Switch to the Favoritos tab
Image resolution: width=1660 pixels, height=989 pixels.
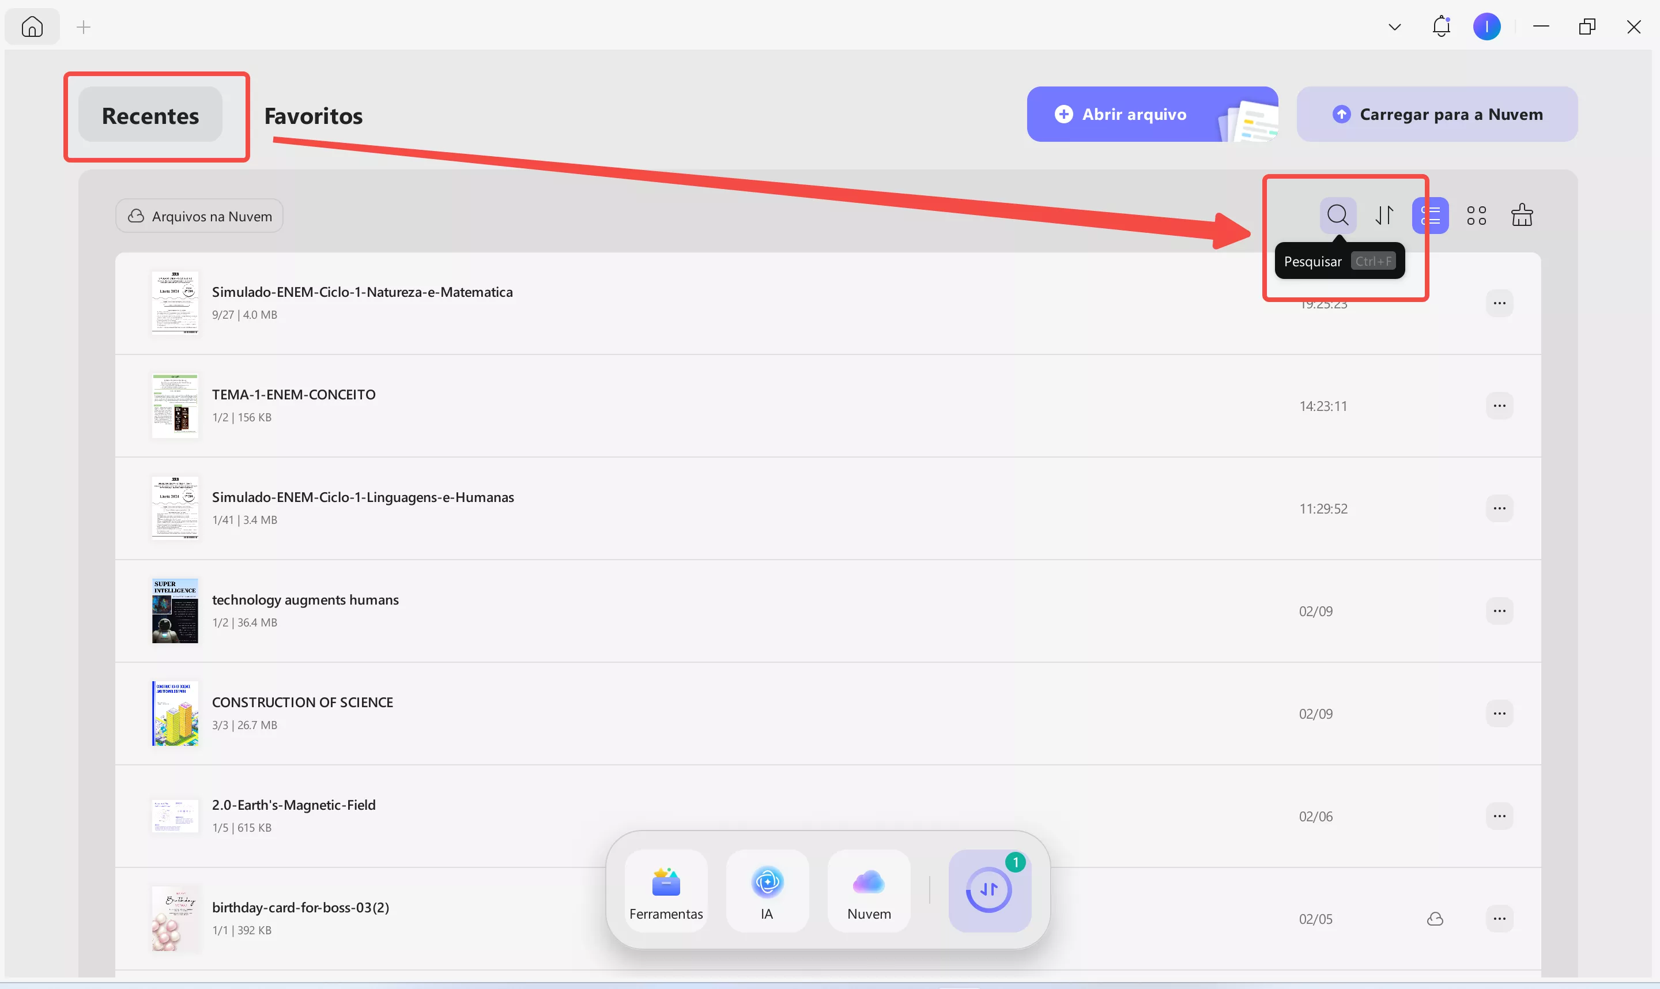(x=313, y=116)
